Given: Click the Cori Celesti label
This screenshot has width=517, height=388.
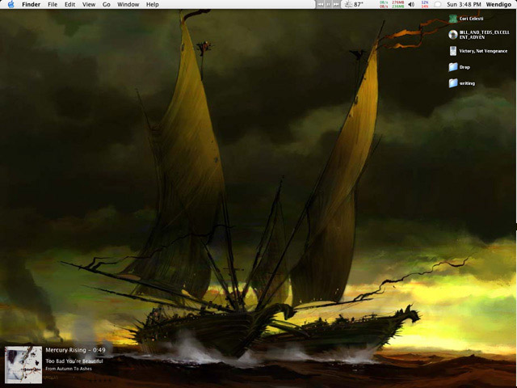Looking at the screenshot, I should 471,19.
